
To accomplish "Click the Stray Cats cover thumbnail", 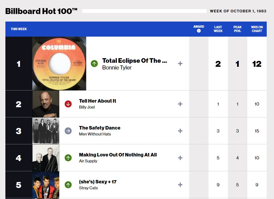I will [x=46, y=185].
